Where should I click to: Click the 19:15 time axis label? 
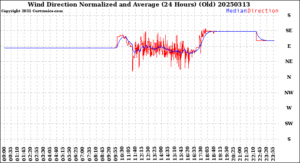(x=220, y=154)
